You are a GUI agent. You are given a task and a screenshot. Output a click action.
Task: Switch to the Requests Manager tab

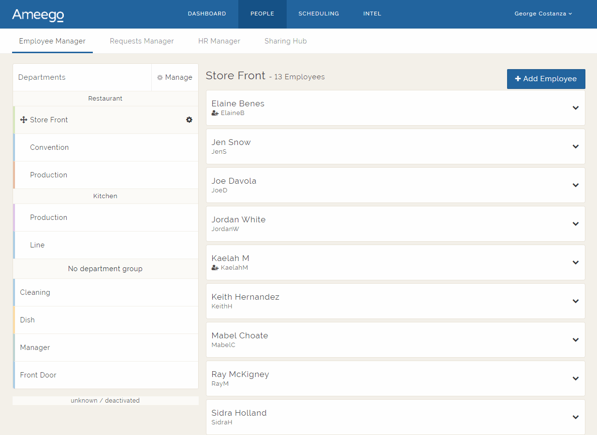142,41
